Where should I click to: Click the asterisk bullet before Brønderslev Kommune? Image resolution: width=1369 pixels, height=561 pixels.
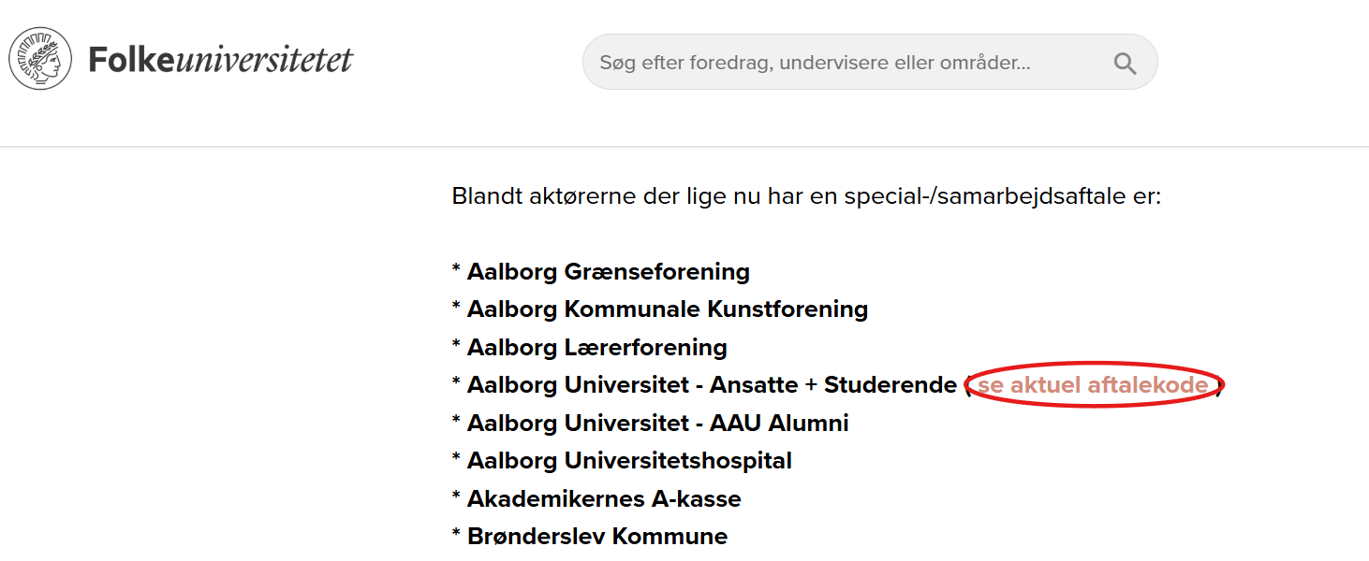click(456, 536)
